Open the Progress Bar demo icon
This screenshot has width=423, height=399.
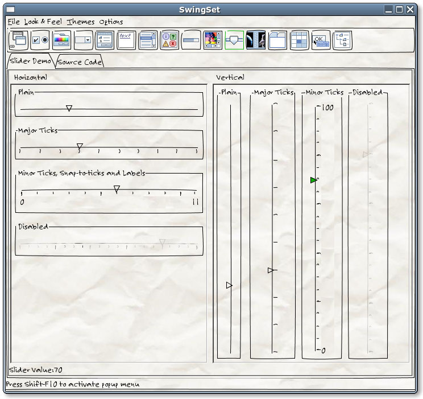tap(191, 40)
